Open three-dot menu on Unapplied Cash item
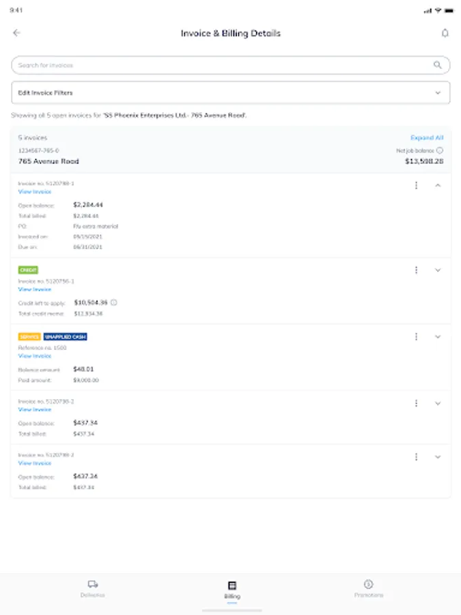Viewport: 461px width, 615px height. coord(416,337)
